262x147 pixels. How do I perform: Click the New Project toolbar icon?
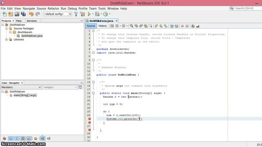[x=11, y=14]
